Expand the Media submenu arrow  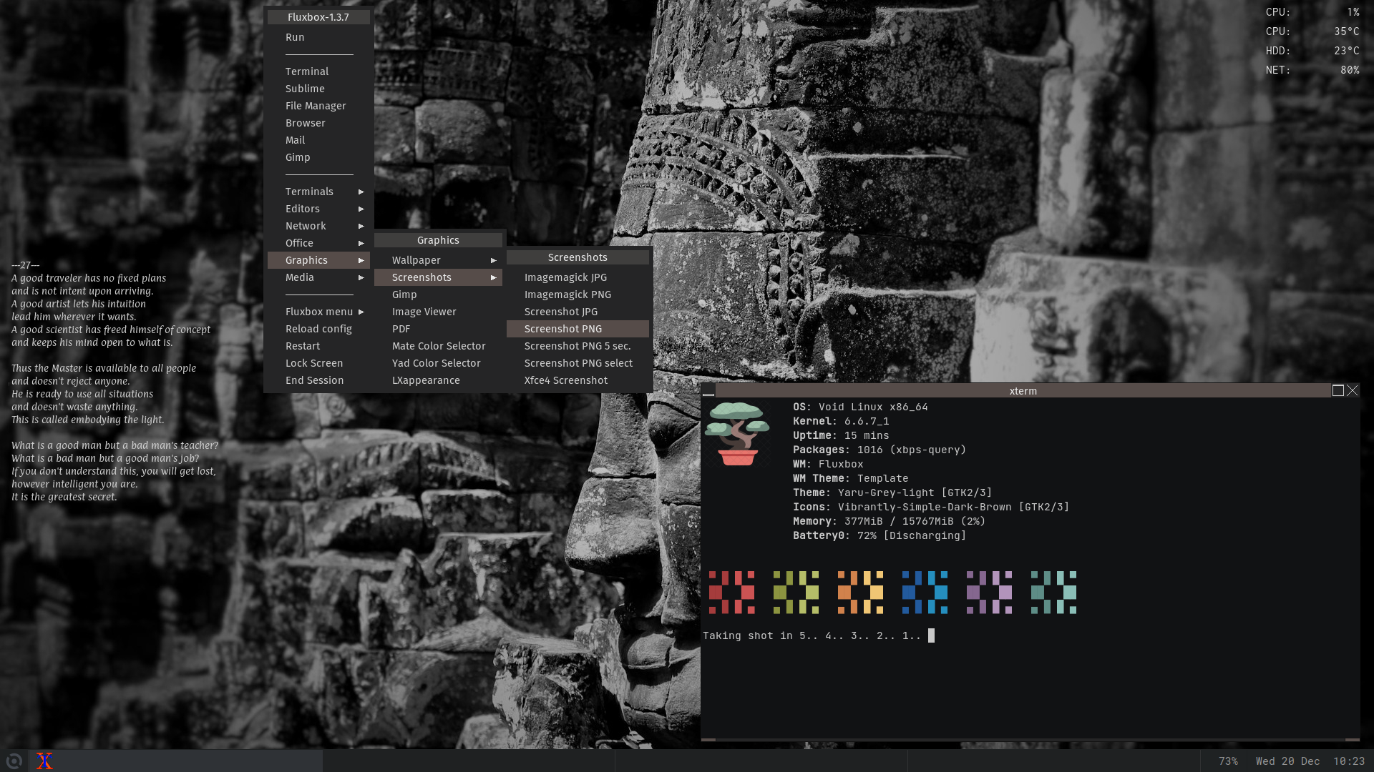coord(361,277)
